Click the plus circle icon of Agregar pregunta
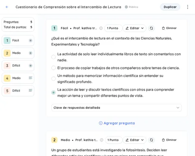The width and height of the screenshot is (195, 156). point(101,123)
